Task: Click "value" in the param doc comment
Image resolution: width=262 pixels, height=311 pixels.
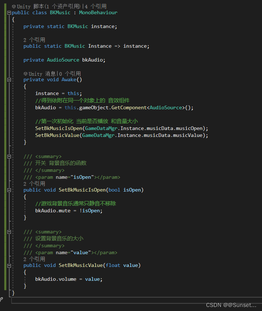Action: [x=81, y=252]
